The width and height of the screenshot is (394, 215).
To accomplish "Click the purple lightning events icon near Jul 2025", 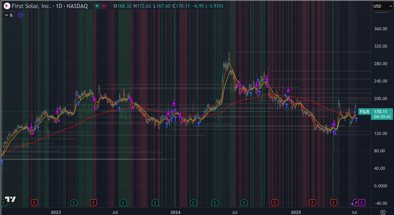I will 355,203.
